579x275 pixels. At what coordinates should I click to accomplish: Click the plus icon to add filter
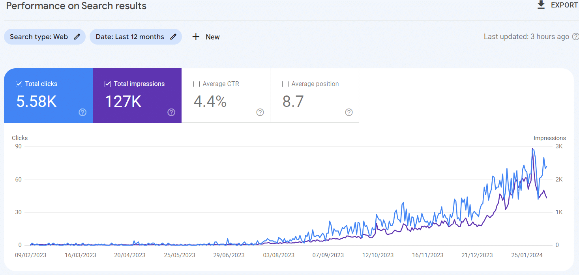click(196, 37)
